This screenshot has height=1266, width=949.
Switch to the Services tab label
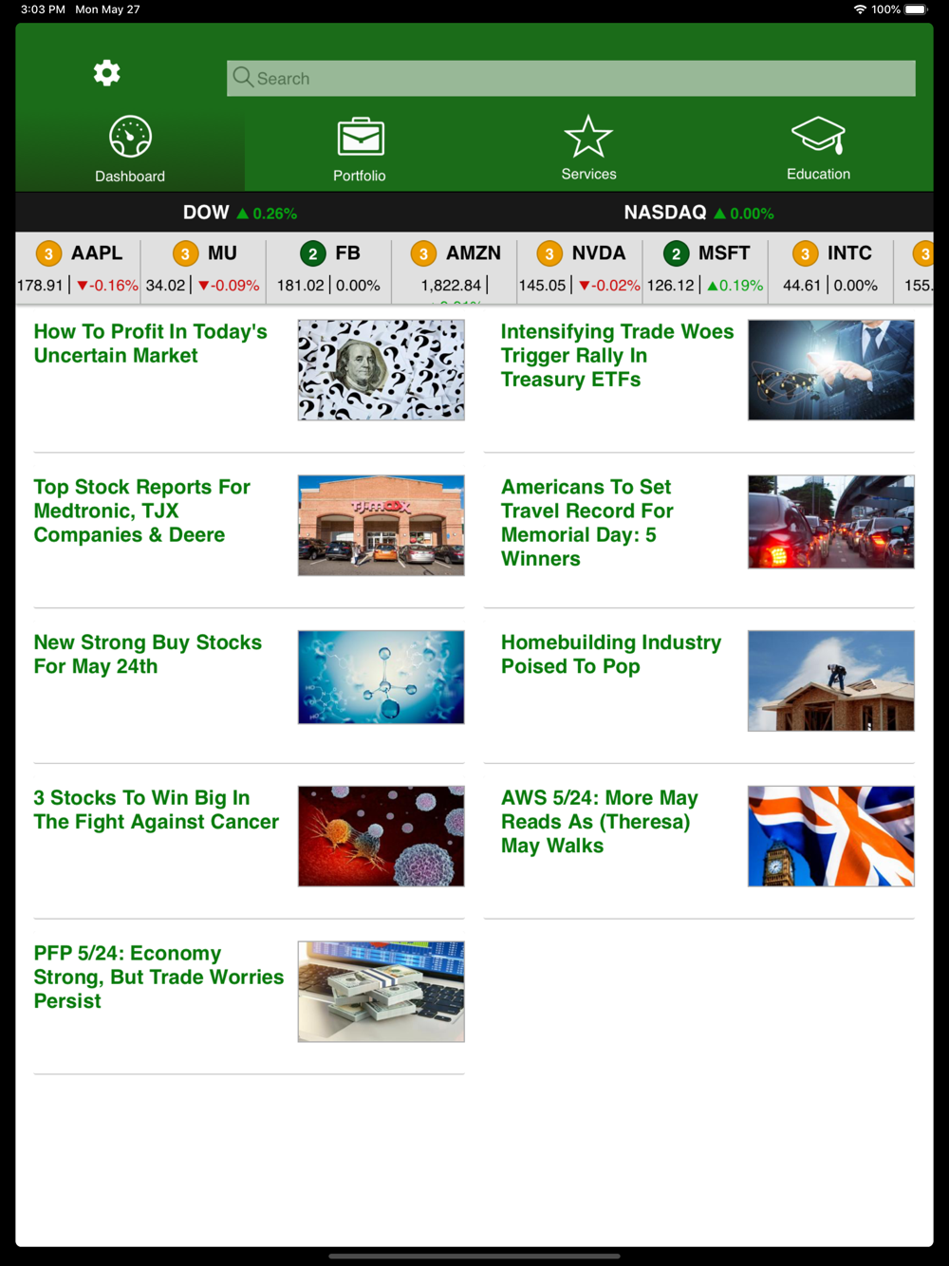588,174
